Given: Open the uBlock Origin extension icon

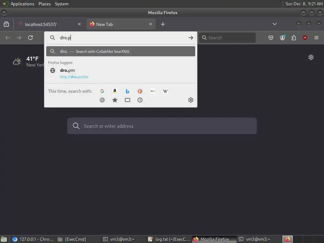Looking at the screenshot, I should pos(305,38).
